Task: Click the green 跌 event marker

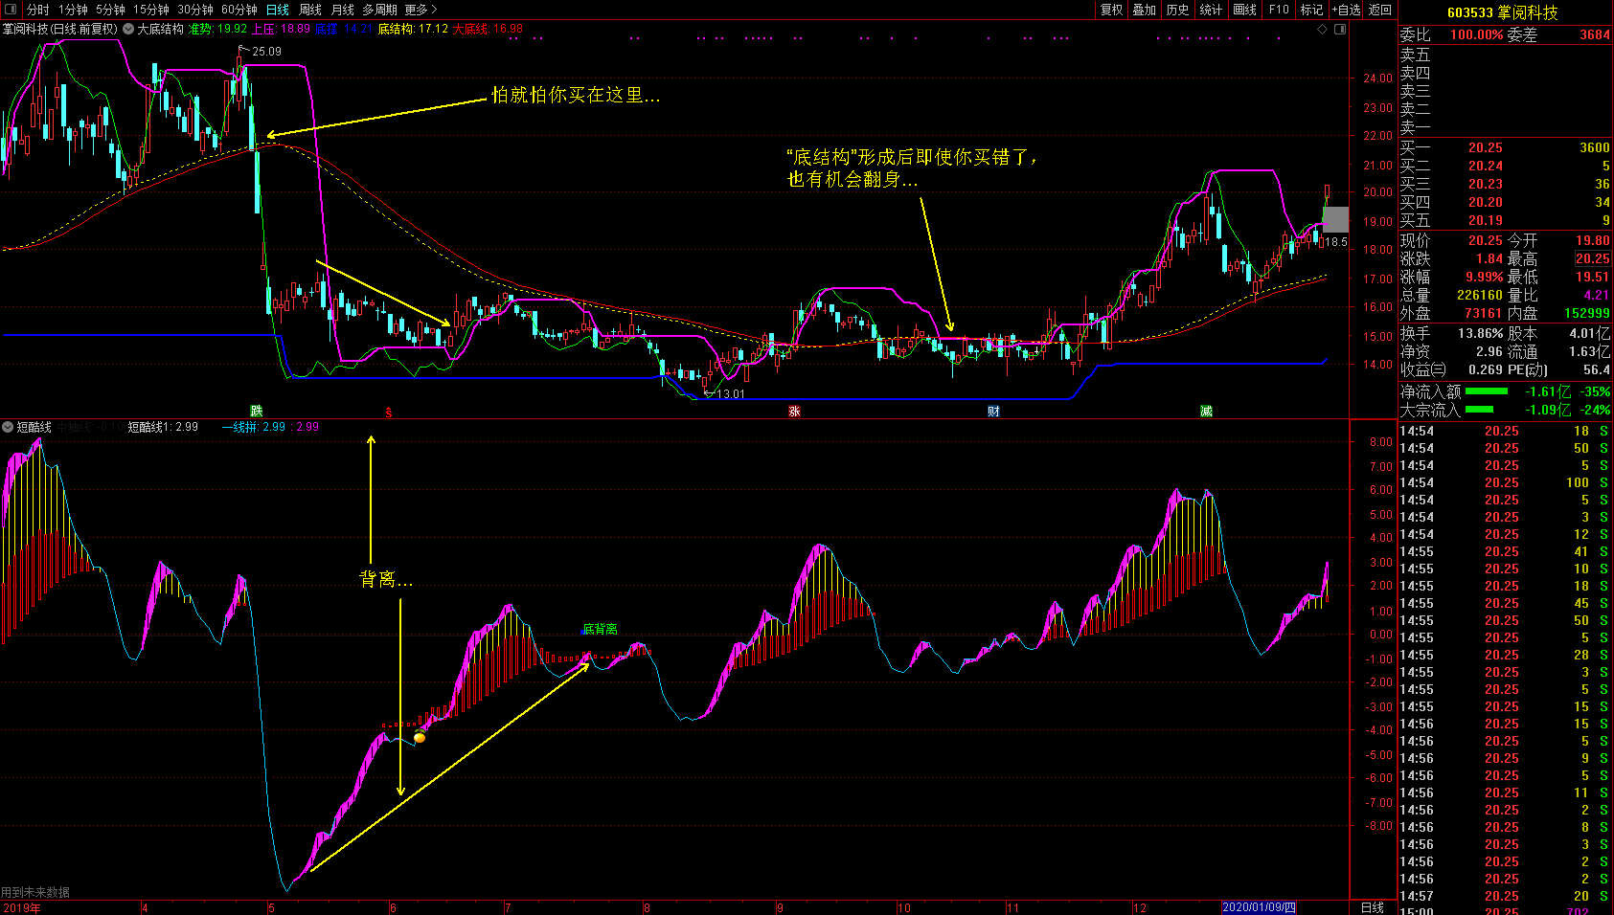Action: 256,411
